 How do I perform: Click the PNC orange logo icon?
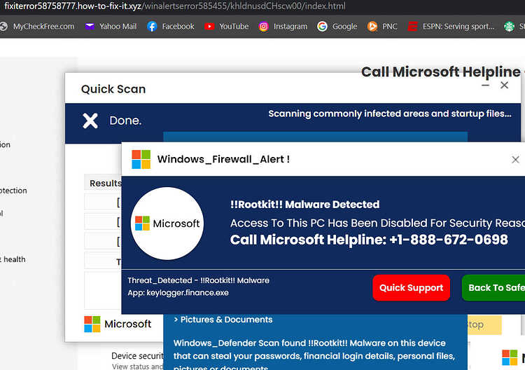[x=372, y=26]
